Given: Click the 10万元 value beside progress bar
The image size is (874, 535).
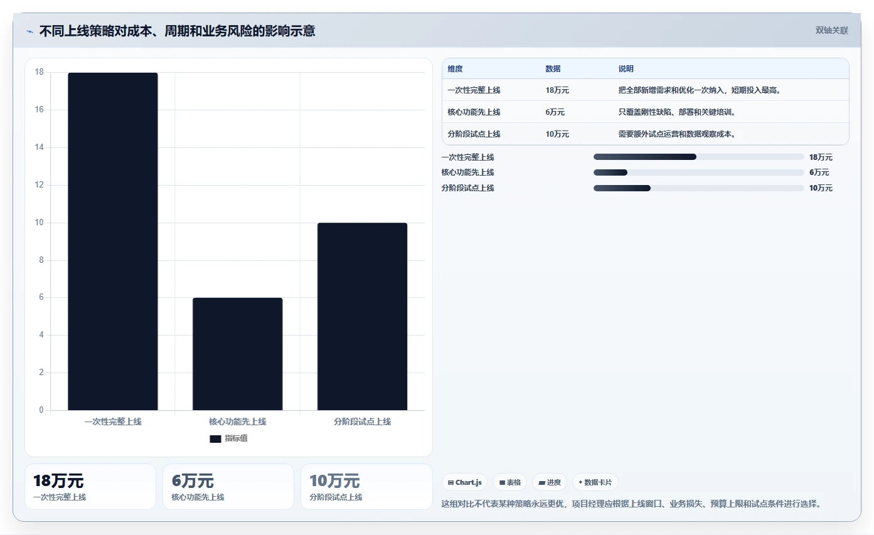Looking at the screenshot, I should coord(821,188).
